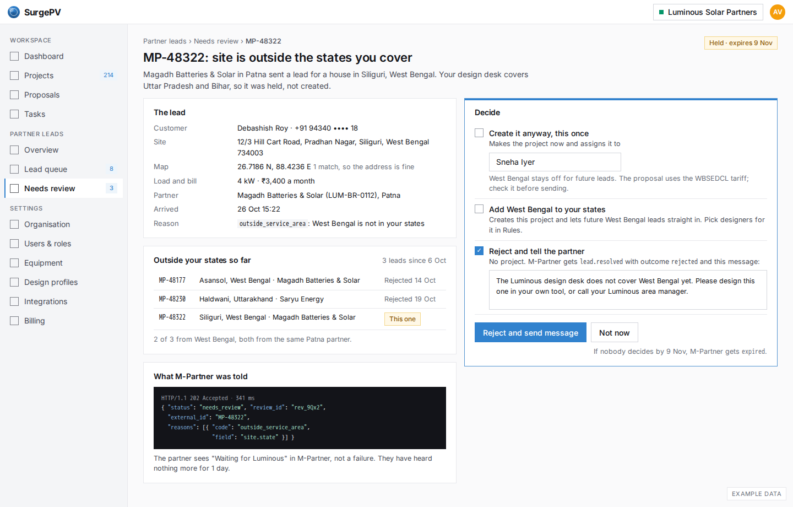Open the AV user avatar
793x507 pixels.
pyautogui.click(x=778, y=12)
